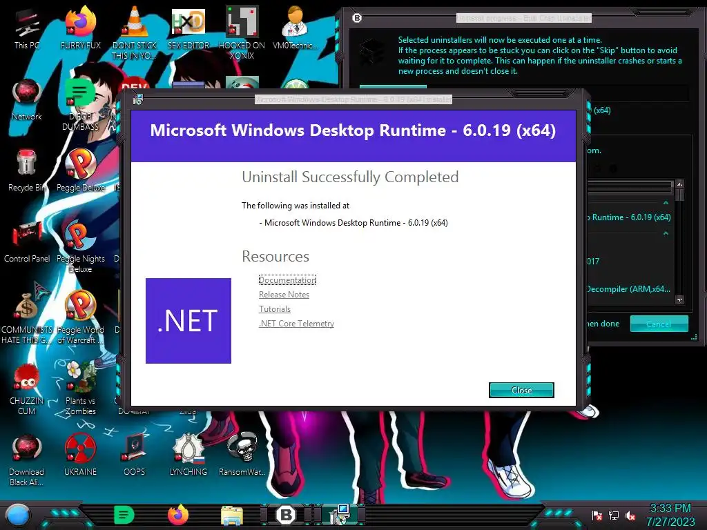Collapse the Runtime 6.0.19 group chevron
This screenshot has width=707, height=530.
pyautogui.click(x=666, y=203)
